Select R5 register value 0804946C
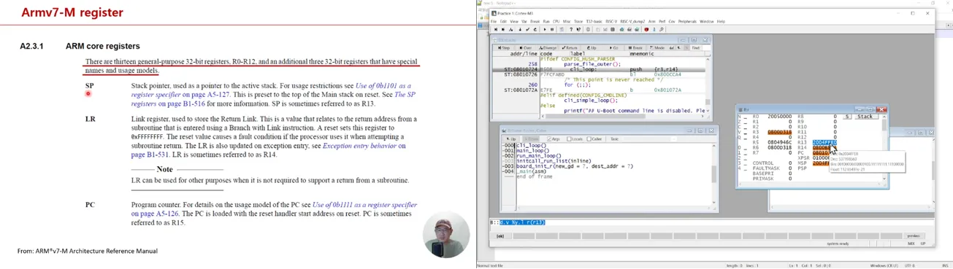 [780, 142]
